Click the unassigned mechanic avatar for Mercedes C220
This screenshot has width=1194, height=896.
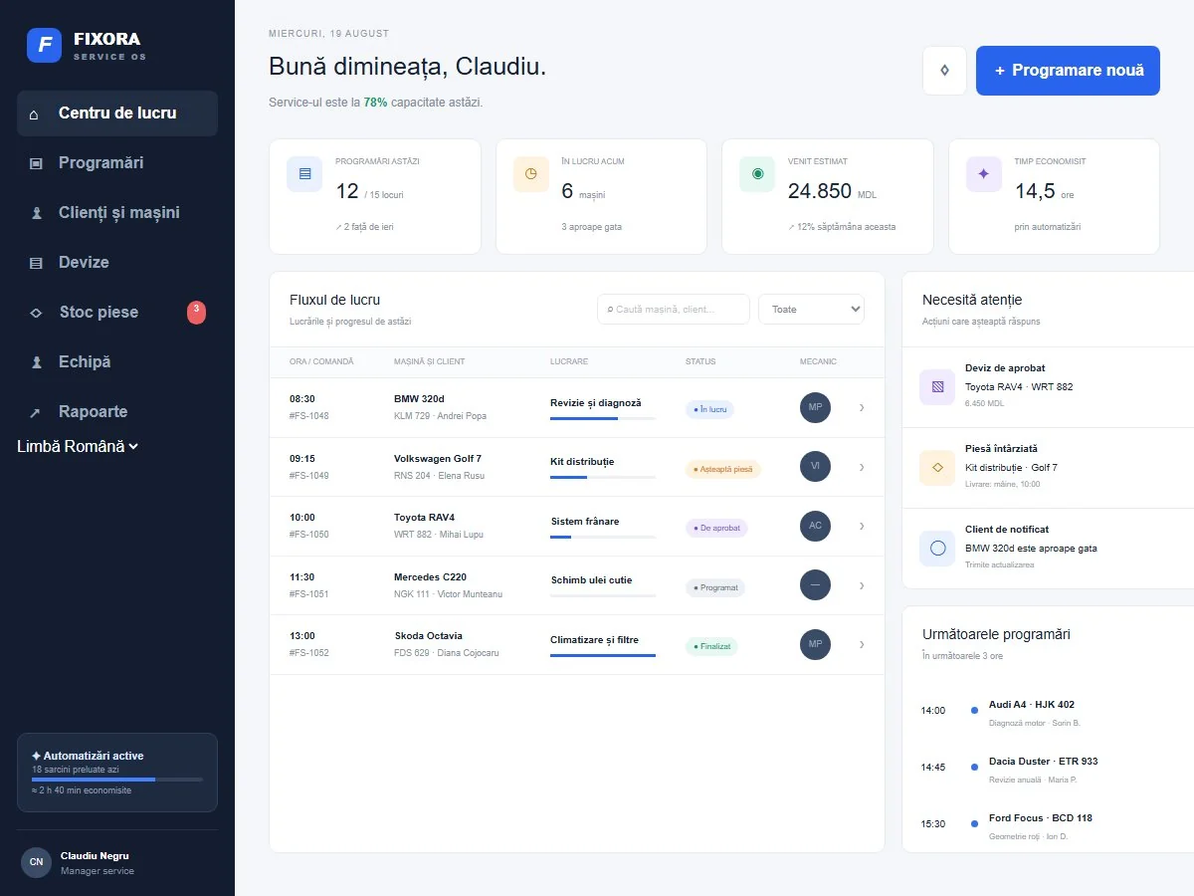pyautogui.click(x=815, y=585)
